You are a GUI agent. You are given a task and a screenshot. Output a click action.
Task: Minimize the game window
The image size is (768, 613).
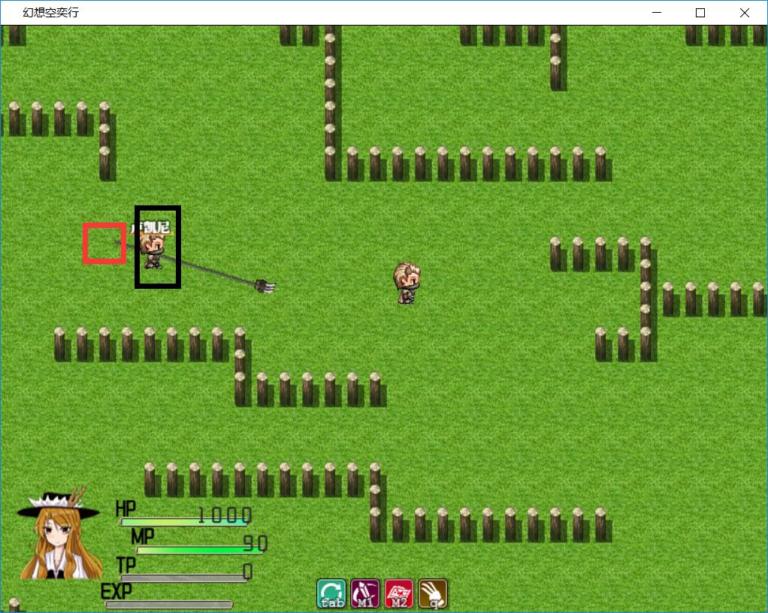(x=657, y=13)
